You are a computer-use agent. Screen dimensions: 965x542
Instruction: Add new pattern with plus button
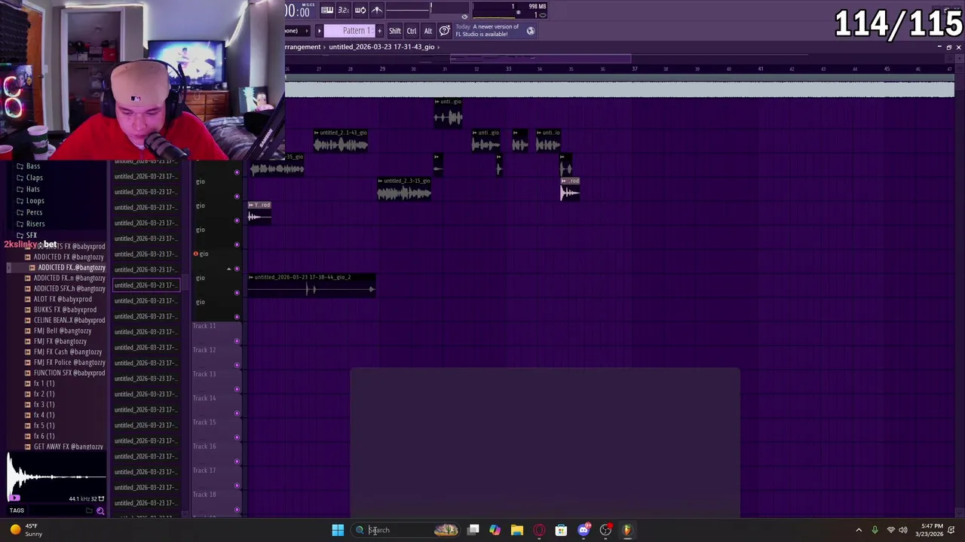pos(379,31)
